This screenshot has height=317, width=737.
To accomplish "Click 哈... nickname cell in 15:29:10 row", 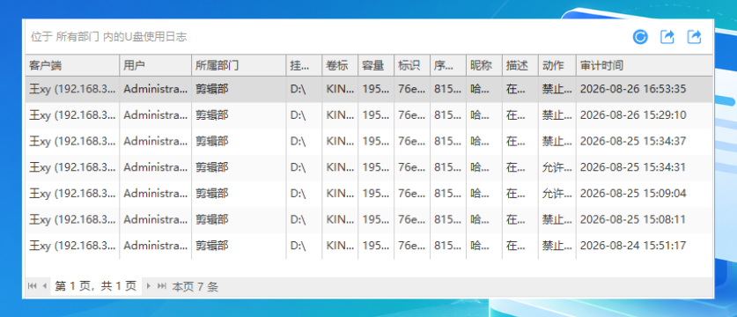I will [x=484, y=115].
